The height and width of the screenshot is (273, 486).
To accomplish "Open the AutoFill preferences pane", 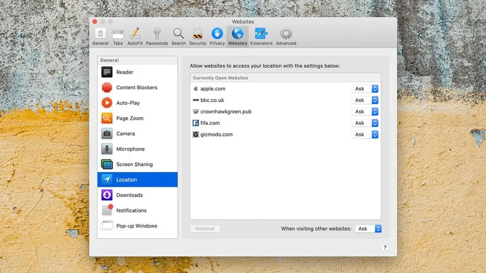I will [x=135, y=35].
